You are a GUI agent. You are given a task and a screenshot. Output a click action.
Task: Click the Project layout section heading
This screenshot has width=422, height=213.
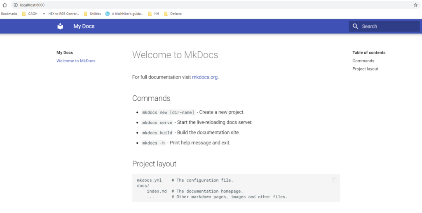(154, 164)
